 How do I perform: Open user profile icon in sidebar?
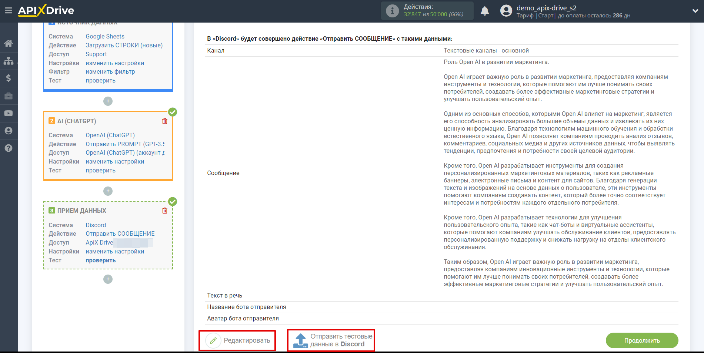9,131
